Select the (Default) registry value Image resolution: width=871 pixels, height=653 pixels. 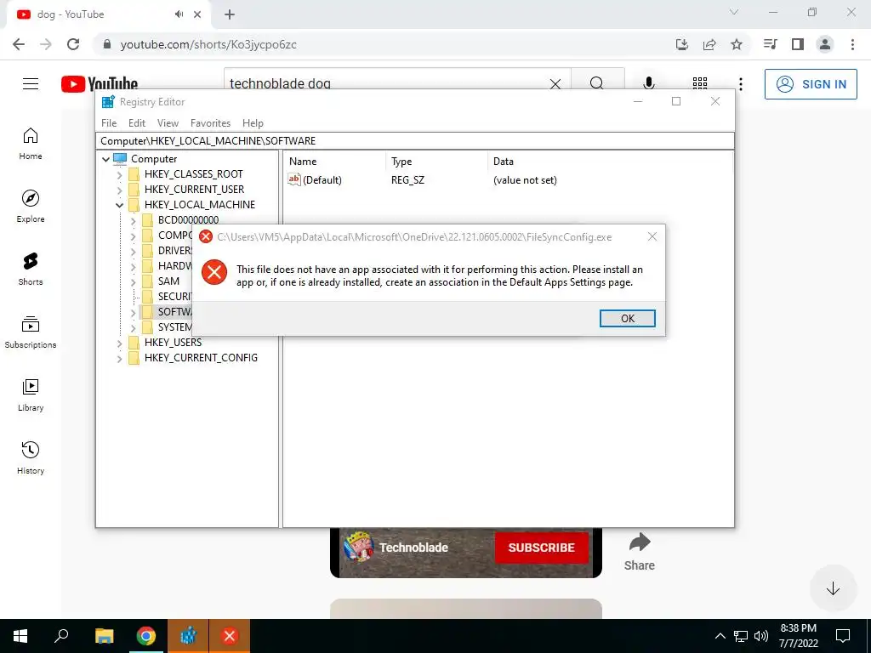pos(322,180)
